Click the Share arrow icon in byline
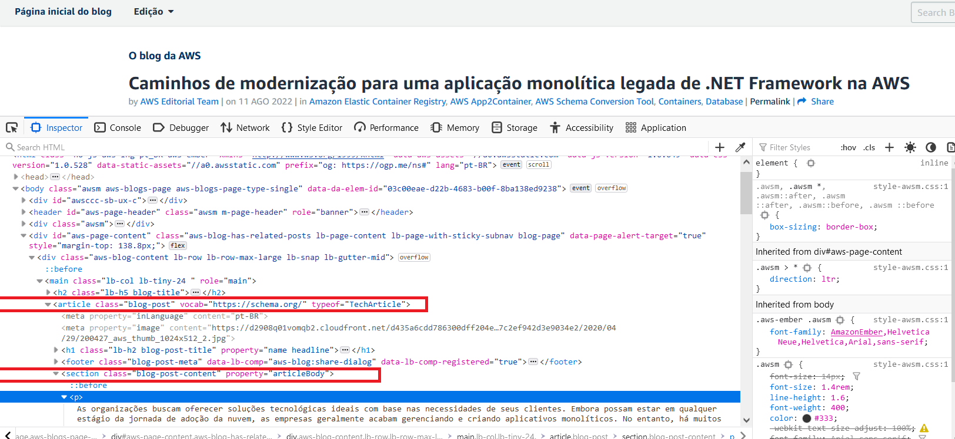The width and height of the screenshot is (955, 439). [x=802, y=102]
